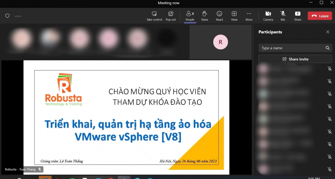Click the Meeting now window title
Viewport: 335px width, 179px height.
pos(169,3)
